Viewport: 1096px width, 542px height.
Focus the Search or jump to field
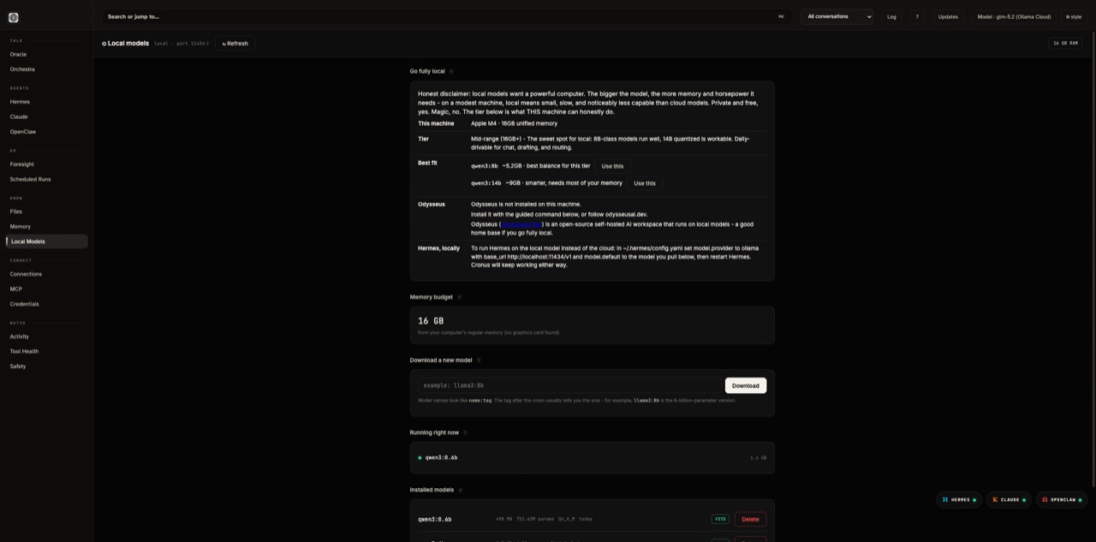445,16
